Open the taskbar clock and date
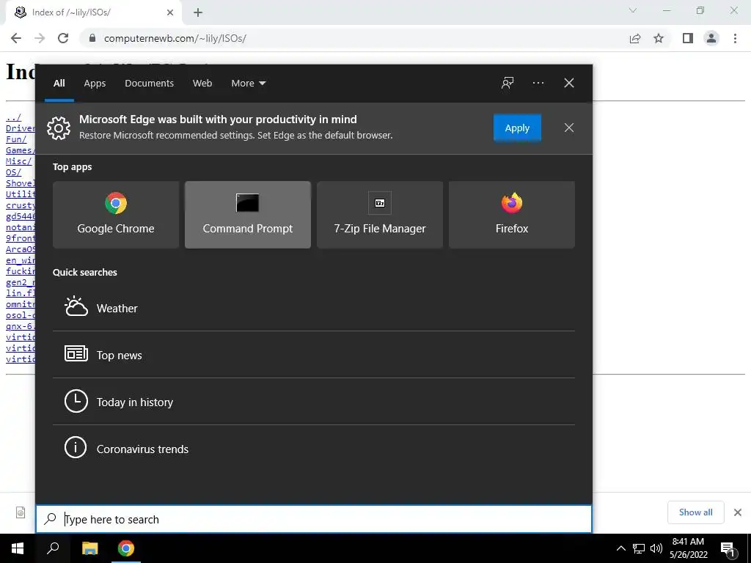This screenshot has height=563, width=751. (688, 548)
